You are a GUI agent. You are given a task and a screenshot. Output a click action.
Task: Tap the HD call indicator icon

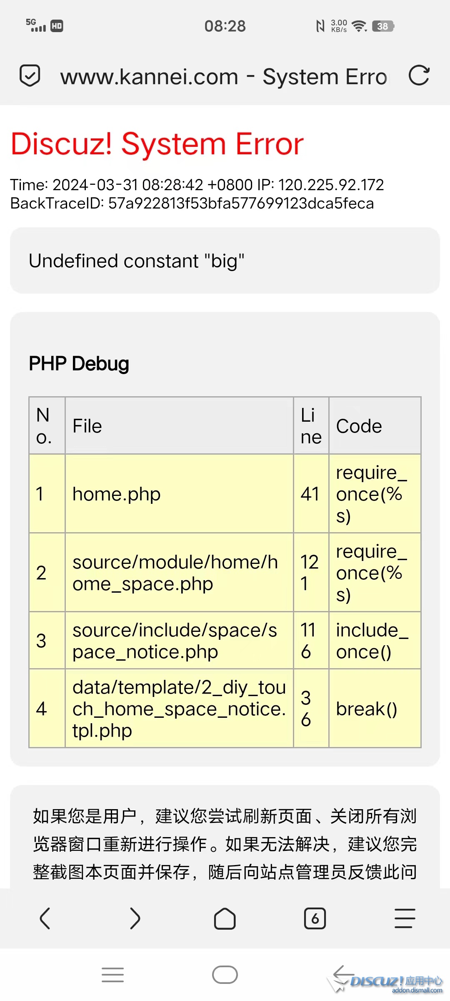point(57,26)
